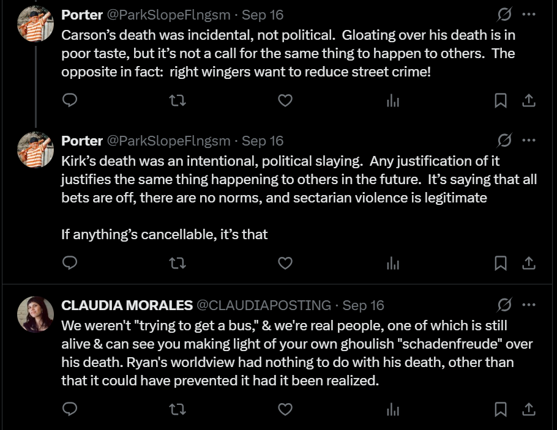Open Claudia Morales's profile picture
This screenshot has width=557, height=430.
[x=36, y=314]
